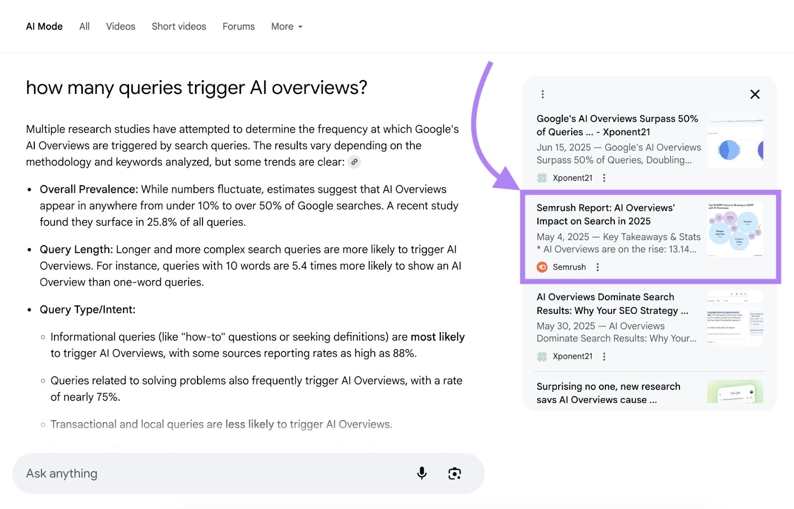Click the 'Ask anything' input field

point(198,473)
